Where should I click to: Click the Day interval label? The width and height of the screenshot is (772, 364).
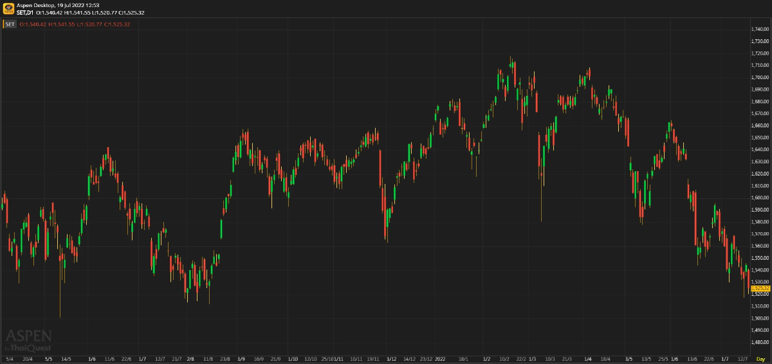760,358
